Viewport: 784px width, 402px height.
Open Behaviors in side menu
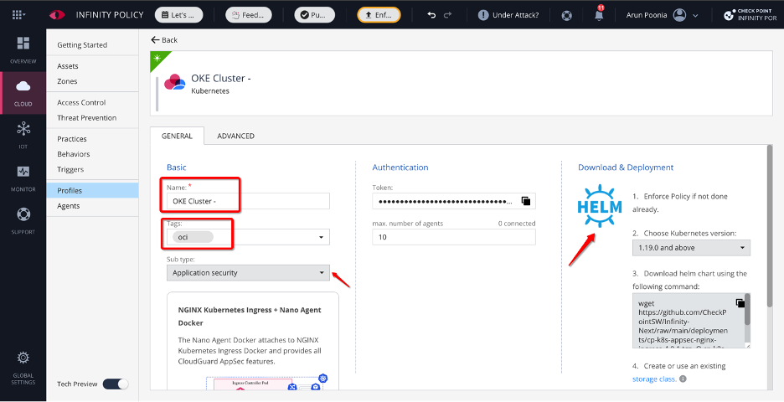(74, 154)
